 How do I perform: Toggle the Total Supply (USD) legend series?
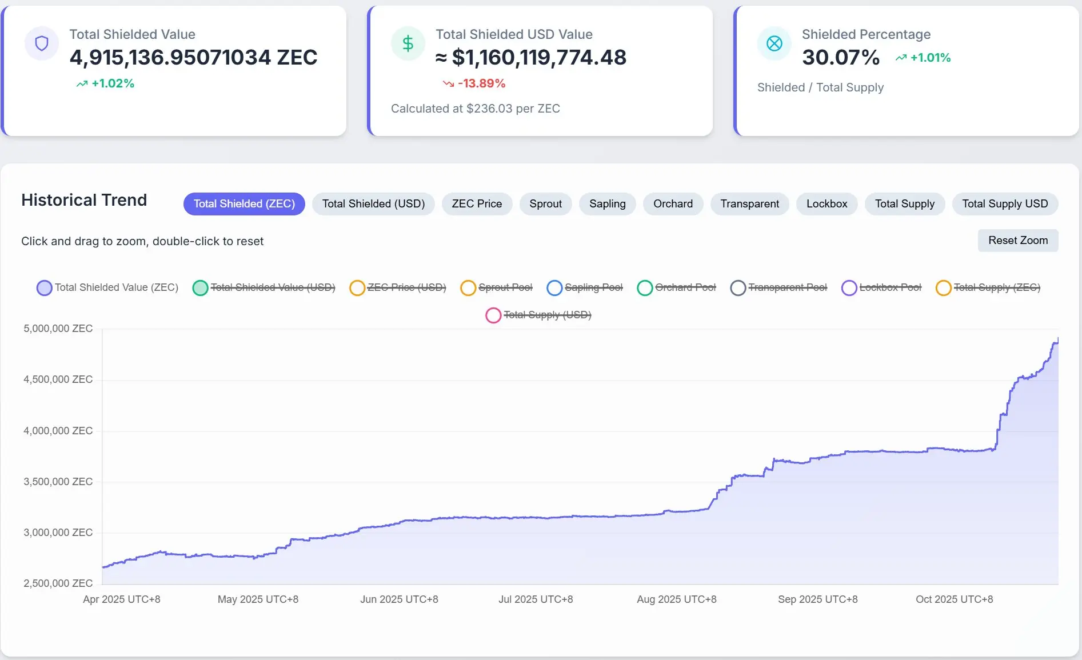pyautogui.click(x=538, y=315)
